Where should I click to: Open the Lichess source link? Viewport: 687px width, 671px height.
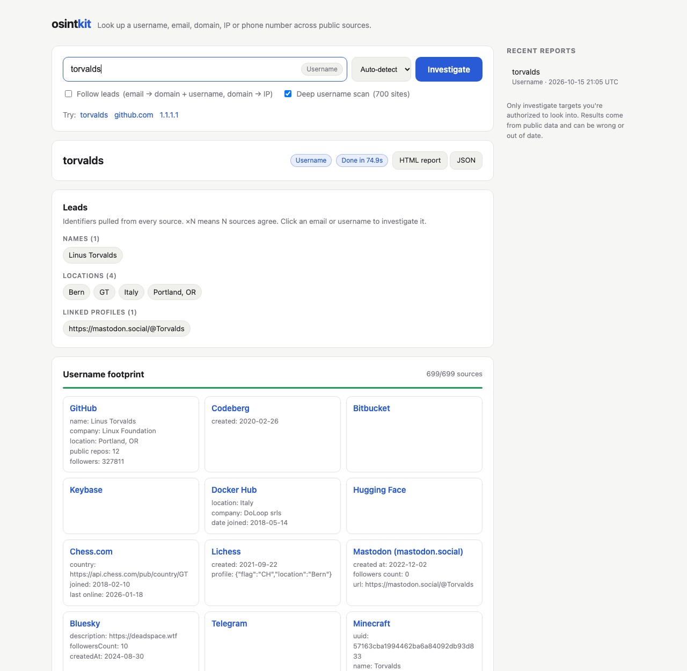(x=226, y=552)
